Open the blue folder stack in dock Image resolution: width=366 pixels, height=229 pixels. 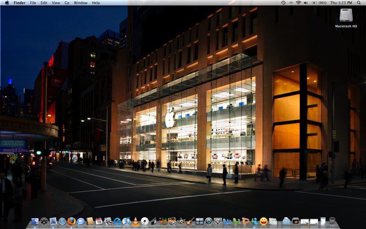point(286,221)
